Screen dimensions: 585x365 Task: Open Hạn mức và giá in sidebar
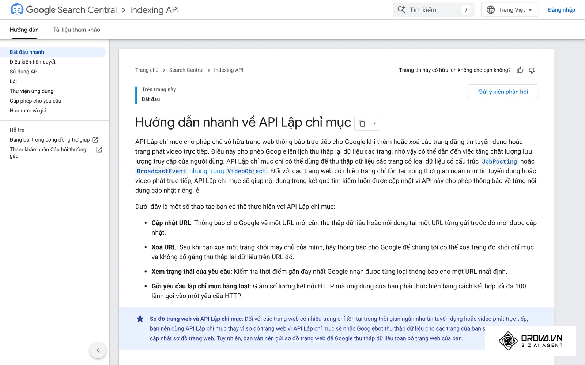[x=28, y=111]
